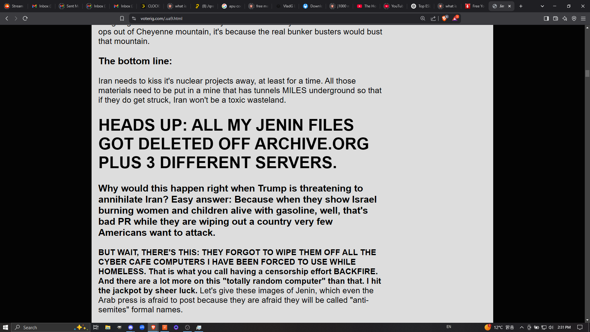Expand the tab search dropdown arrow
590x332 pixels.
click(542, 6)
